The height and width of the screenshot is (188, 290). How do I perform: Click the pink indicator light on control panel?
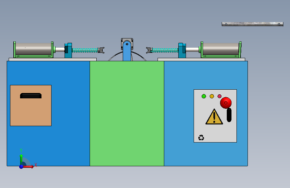(219, 96)
